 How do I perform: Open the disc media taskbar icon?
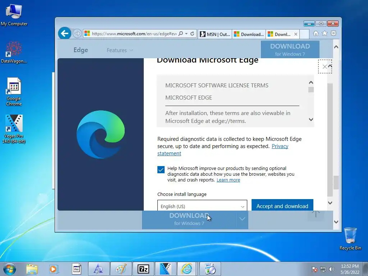coord(210,269)
